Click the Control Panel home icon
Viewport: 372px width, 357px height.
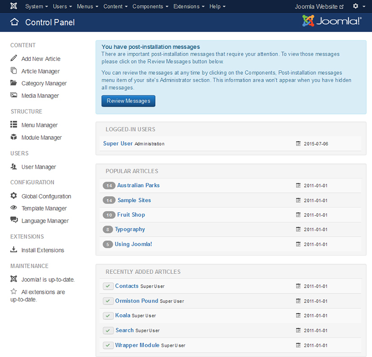(x=14, y=22)
